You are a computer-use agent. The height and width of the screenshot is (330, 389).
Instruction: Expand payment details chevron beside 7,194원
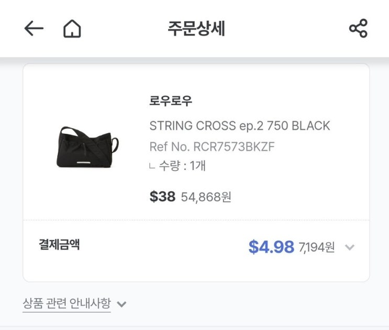(350, 247)
